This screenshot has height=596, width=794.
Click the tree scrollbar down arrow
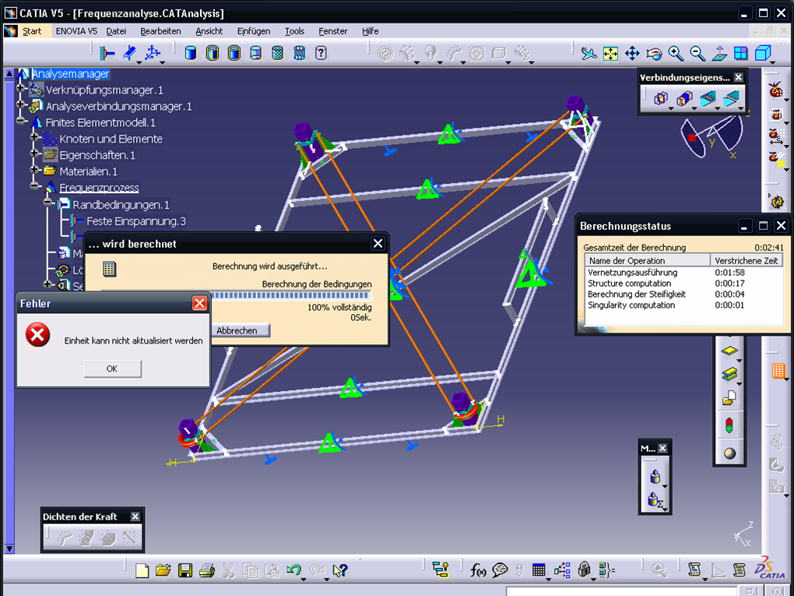[9, 548]
